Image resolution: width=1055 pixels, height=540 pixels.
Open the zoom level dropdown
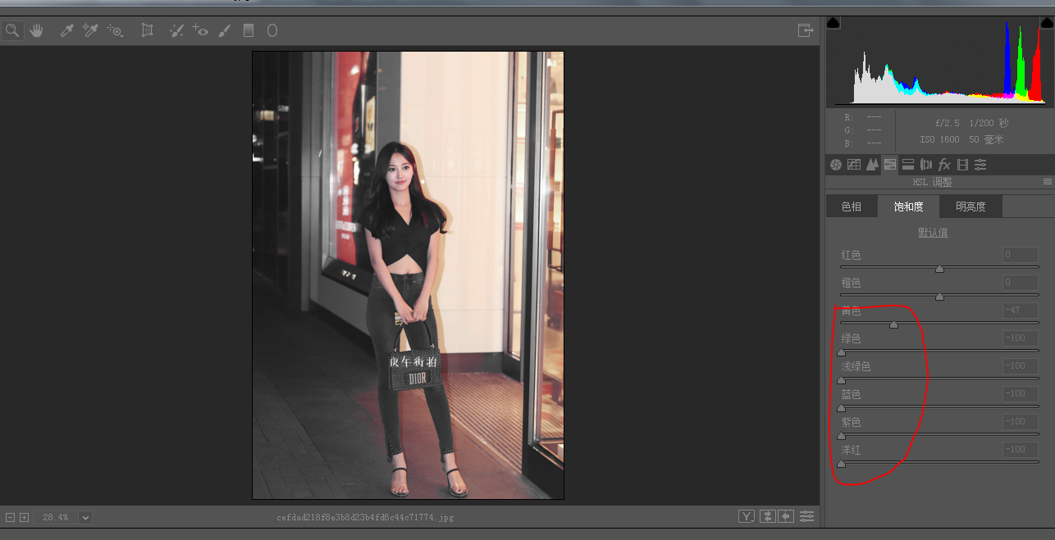(85, 517)
